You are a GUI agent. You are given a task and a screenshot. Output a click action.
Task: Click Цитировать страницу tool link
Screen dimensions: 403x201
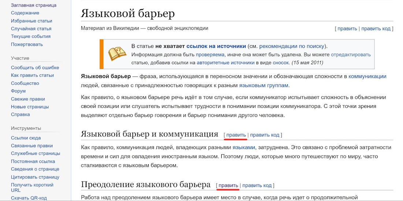pyautogui.click(x=35, y=177)
